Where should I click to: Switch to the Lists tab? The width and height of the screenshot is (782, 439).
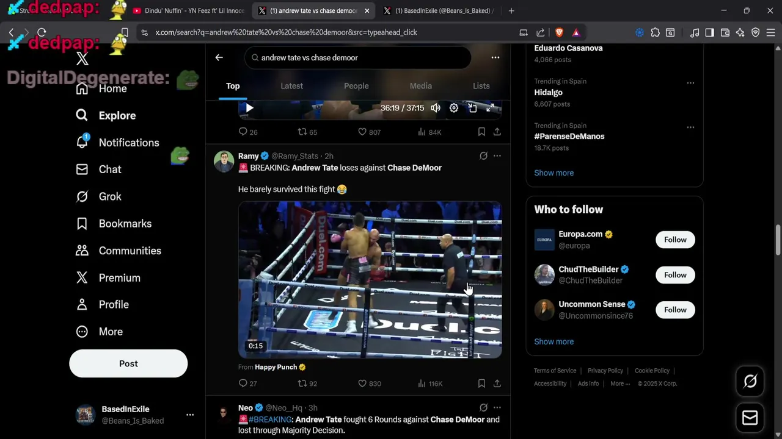point(481,86)
